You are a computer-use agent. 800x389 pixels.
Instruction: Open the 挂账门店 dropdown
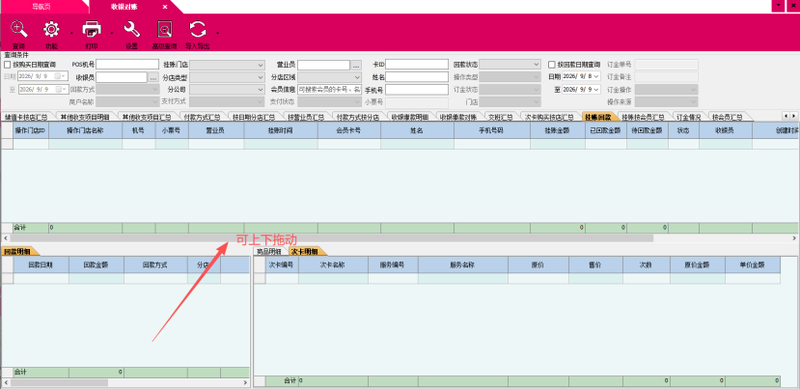[x=227, y=65]
